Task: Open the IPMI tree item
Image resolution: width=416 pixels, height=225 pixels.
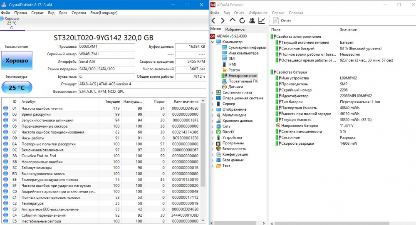Action: [232, 64]
